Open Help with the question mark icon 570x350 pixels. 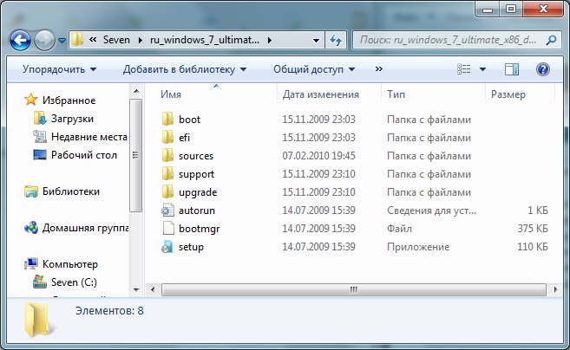tap(543, 69)
